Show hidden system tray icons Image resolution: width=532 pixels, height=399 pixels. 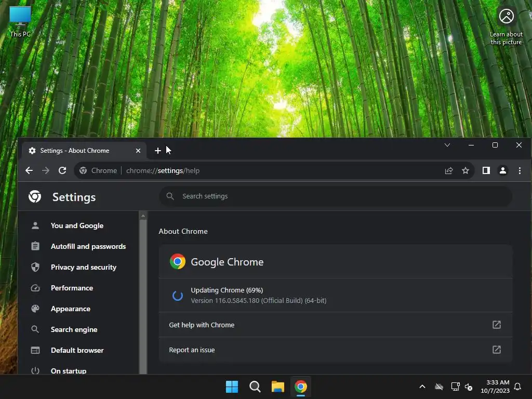point(422,387)
